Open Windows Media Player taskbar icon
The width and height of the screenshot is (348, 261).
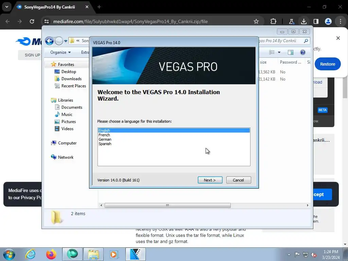tap(115, 254)
